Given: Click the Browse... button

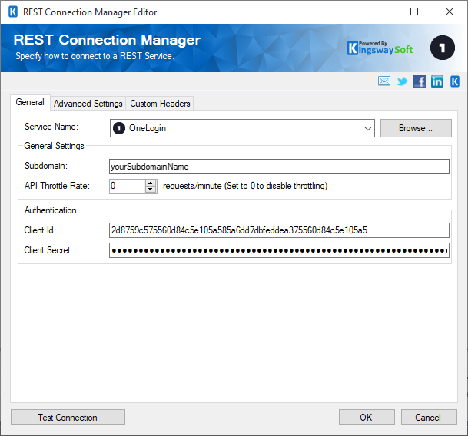Looking at the screenshot, I should click(416, 128).
